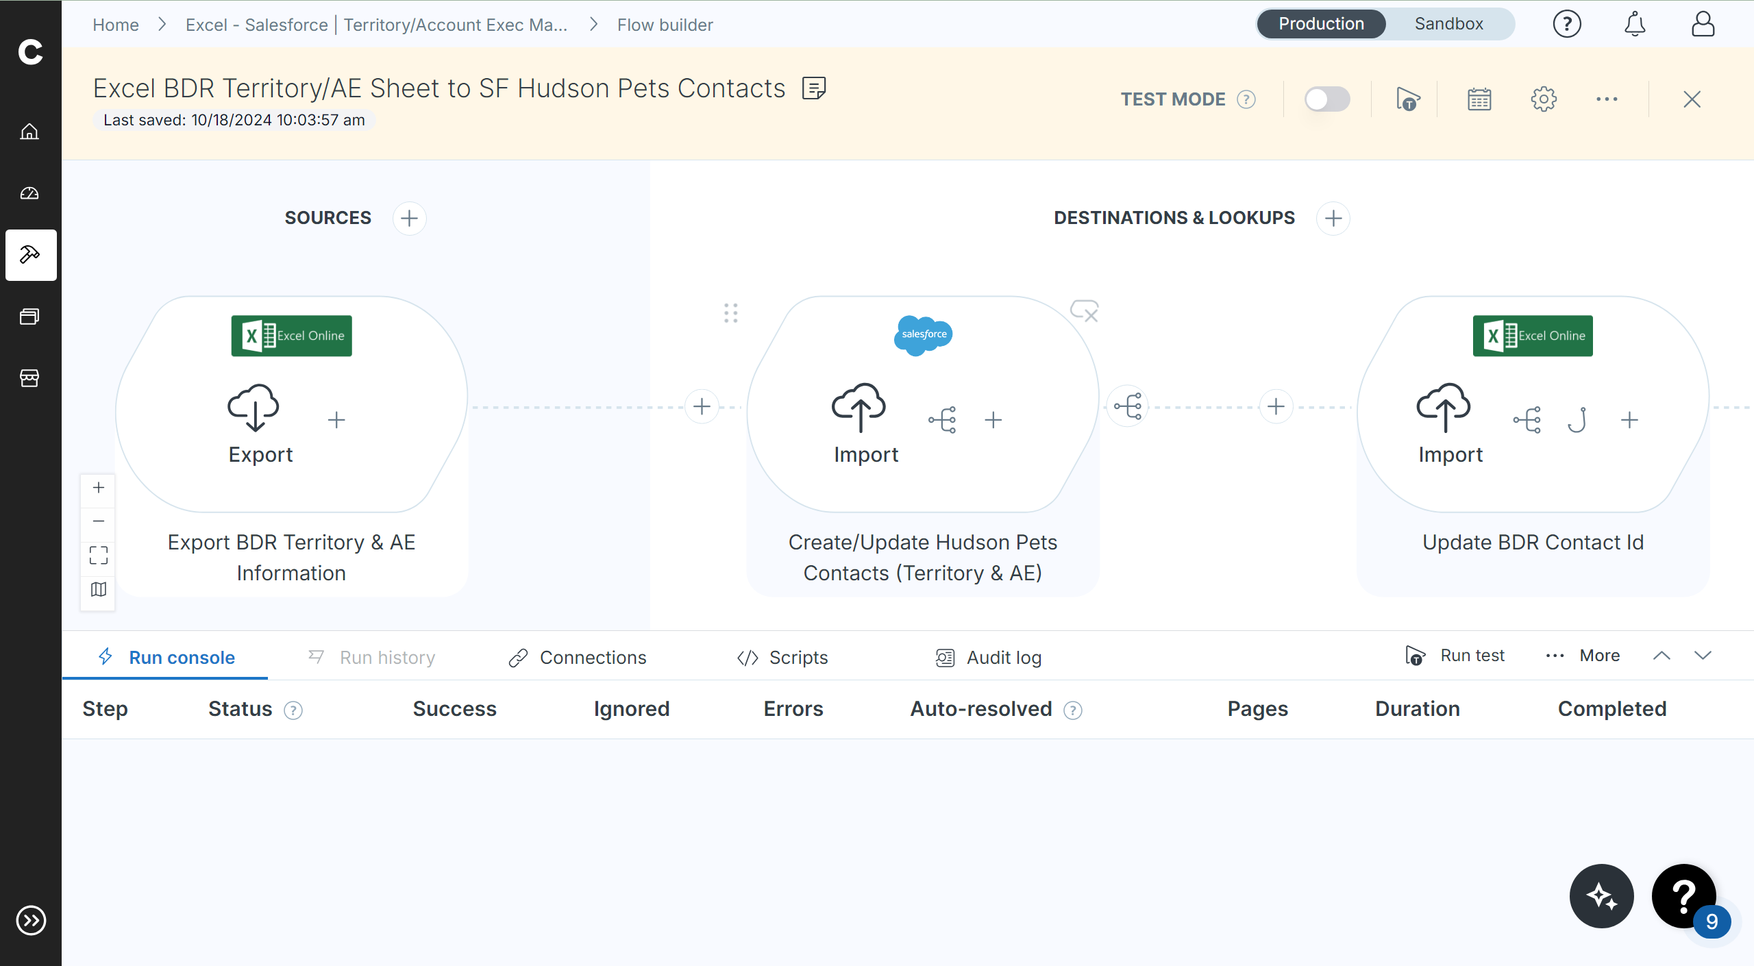The image size is (1754, 966).
Task: Click the Create/Update Hudson Pets Contacts label
Action: 923,558
